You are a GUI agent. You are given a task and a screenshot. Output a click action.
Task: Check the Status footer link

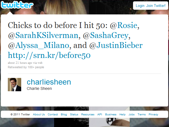74,115
